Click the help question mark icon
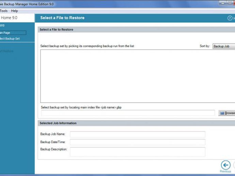The width and height of the screenshot is (235, 176). pos(230,18)
